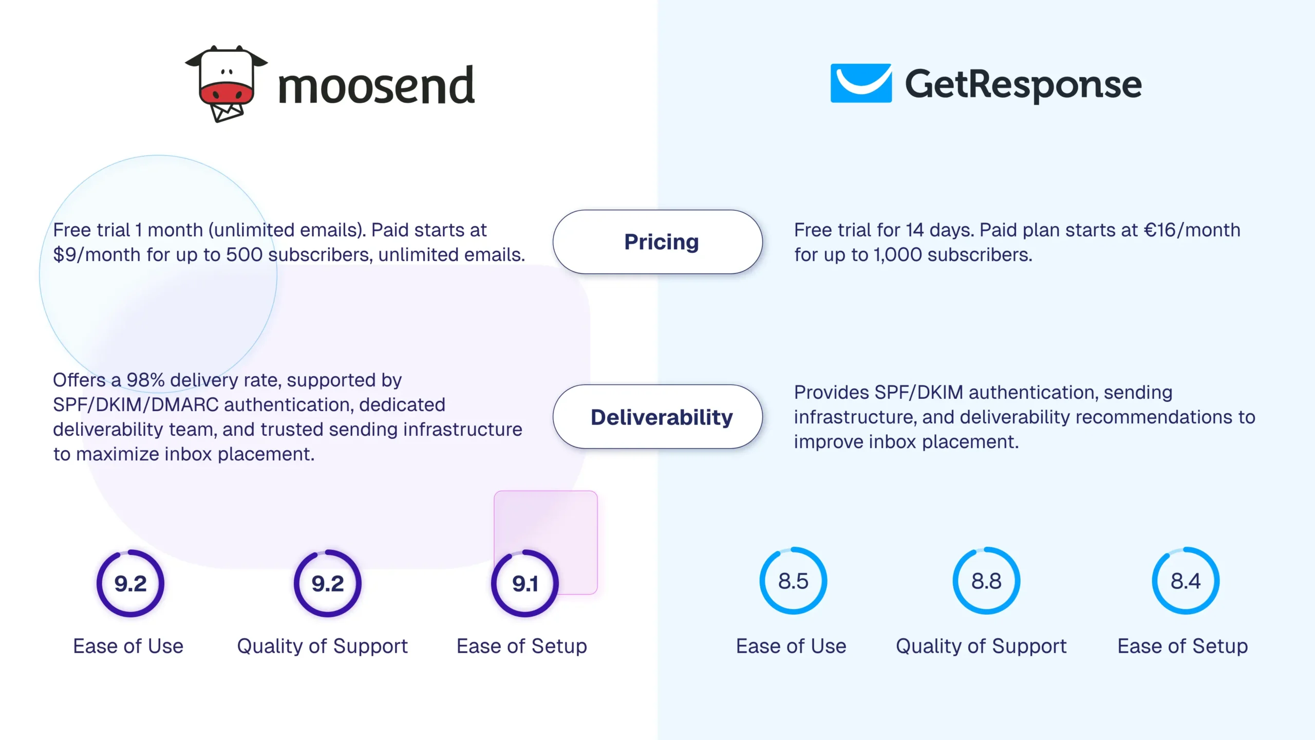Click Moosend's free trial pricing description
Viewport: 1315px width, 740px height.
[x=289, y=242]
